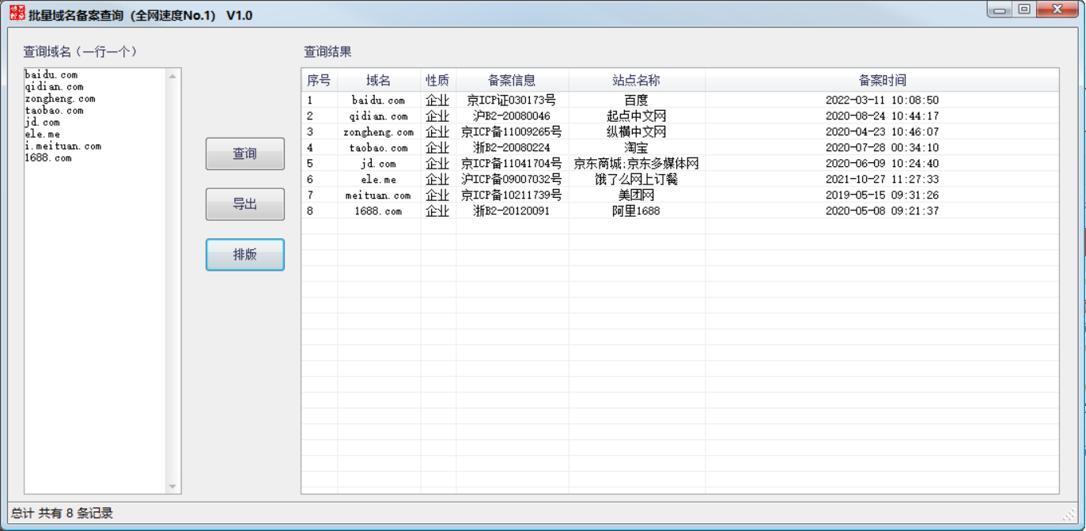Click the date 2020-07-28 00:34:10
The width and height of the screenshot is (1086, 531).
coord(882,148)
